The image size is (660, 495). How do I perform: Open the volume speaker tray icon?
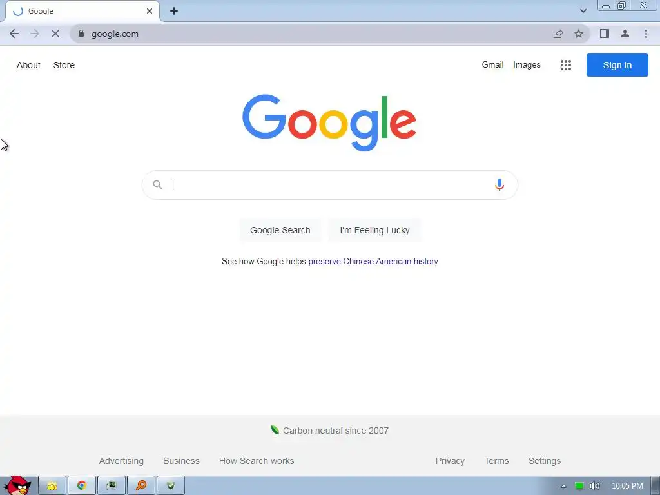[594, 486]
